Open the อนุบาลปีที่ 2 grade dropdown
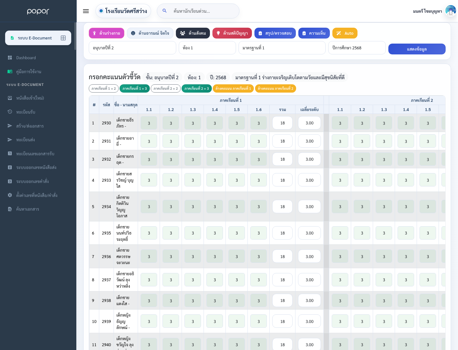The image size is (458, 350). coord(132,48)
